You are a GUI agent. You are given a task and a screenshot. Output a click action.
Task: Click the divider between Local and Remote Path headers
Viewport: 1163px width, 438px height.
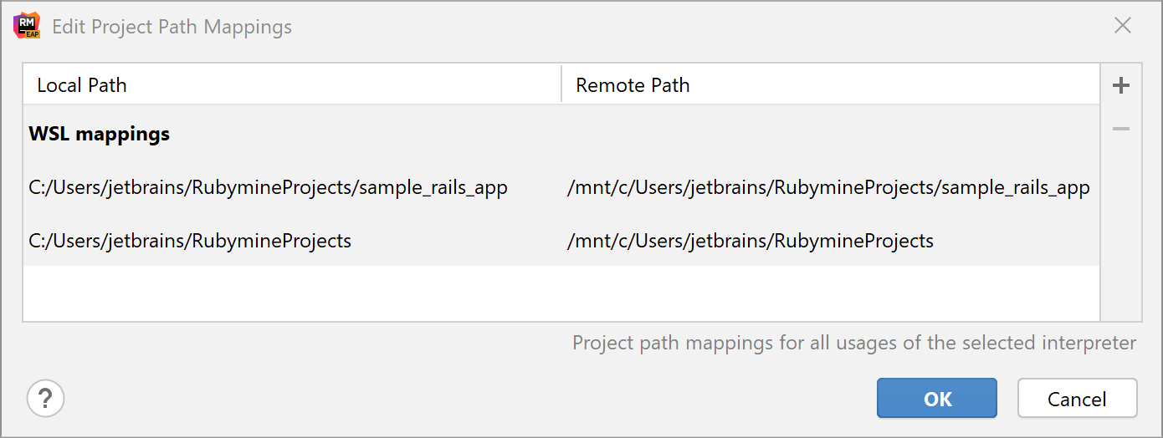(x=561, y=85)
